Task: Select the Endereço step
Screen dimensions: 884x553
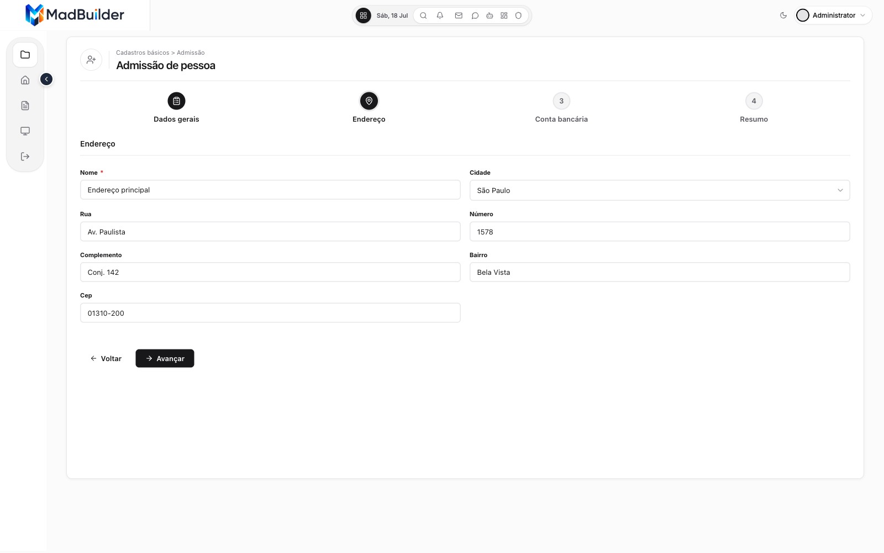Action: [x=369, y=108]
